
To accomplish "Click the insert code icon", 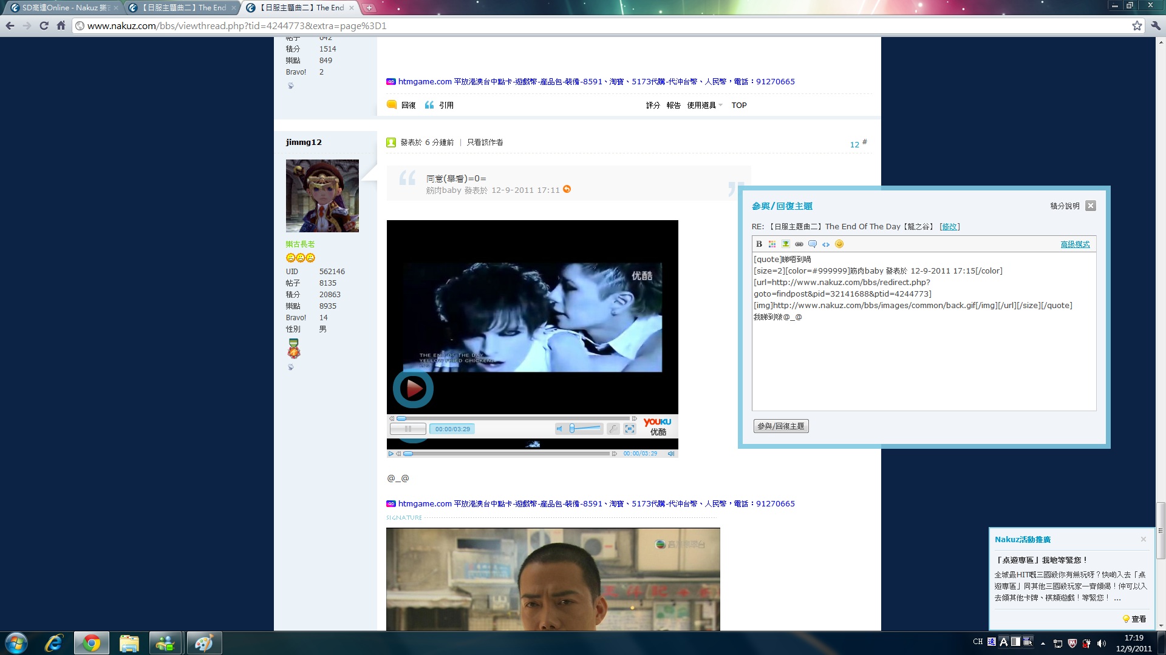I will (x=826, y=244).
